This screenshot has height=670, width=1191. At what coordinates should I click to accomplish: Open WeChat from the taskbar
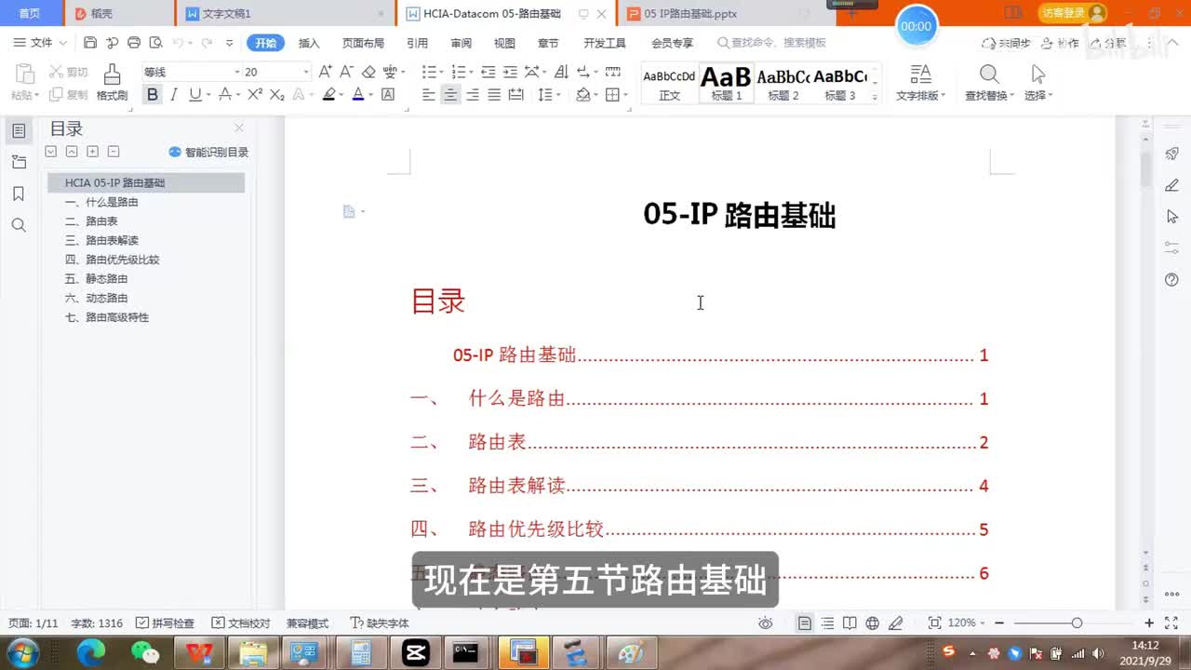click(x=145, y=652)
